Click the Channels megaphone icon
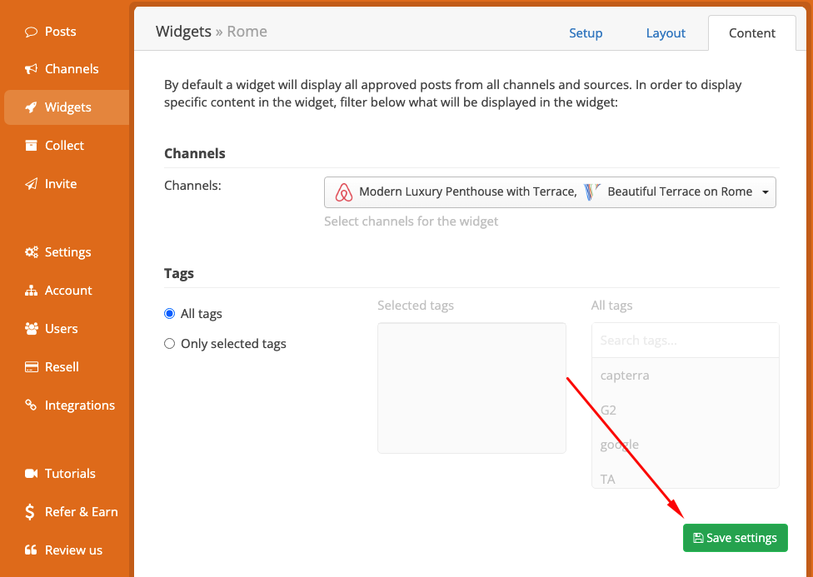 point(31,69)
